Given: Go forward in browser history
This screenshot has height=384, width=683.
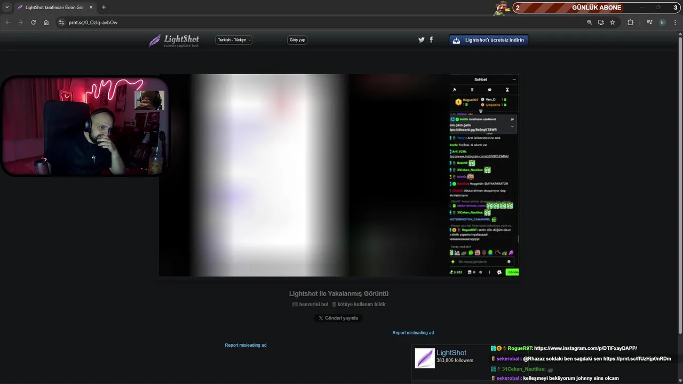Looking at the screenshot, I should 20,22.
